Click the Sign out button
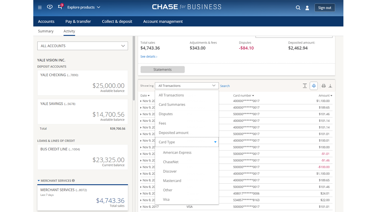377x212 pixels. click(x=325, y=8)
